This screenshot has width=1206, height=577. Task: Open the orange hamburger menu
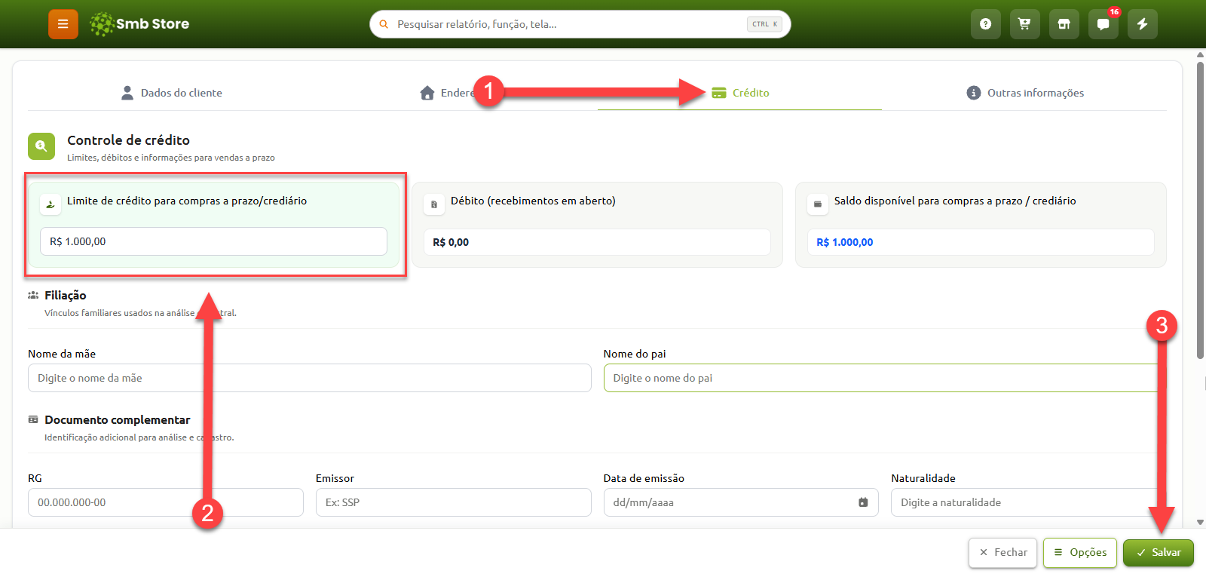coord(63,24)
